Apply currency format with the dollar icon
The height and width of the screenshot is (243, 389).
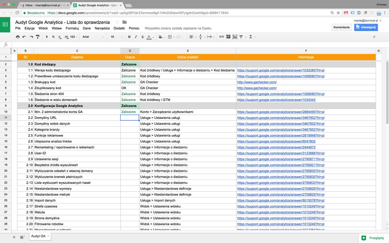[x=46, y=37]
